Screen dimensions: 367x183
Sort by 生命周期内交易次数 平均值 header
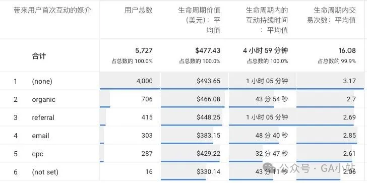tap(331, 15)
